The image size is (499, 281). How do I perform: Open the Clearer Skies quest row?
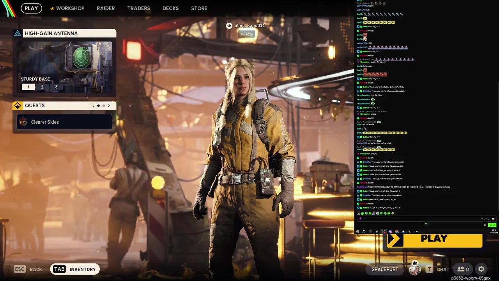64,122
